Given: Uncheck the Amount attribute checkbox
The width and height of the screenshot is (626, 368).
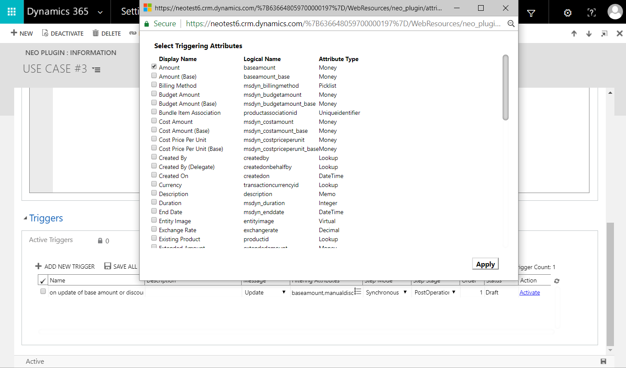Looking at the screenshot, I should pos(154,67).
